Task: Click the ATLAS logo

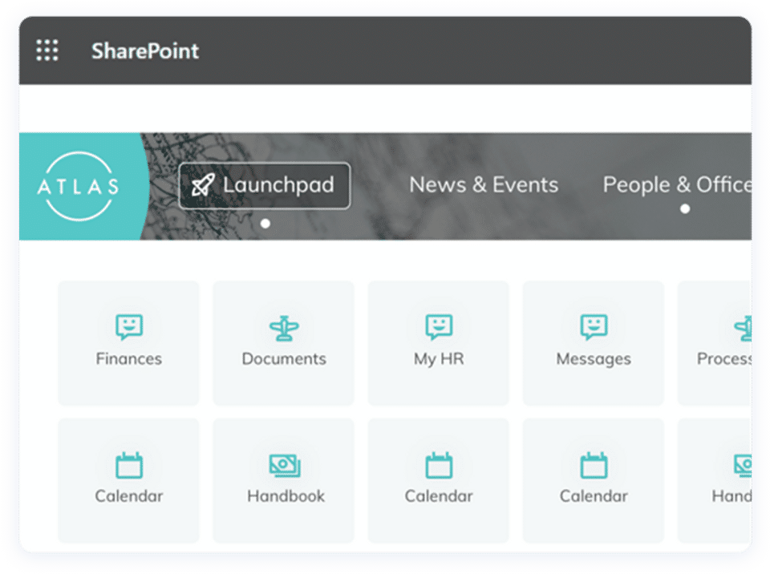Action: 79,186
